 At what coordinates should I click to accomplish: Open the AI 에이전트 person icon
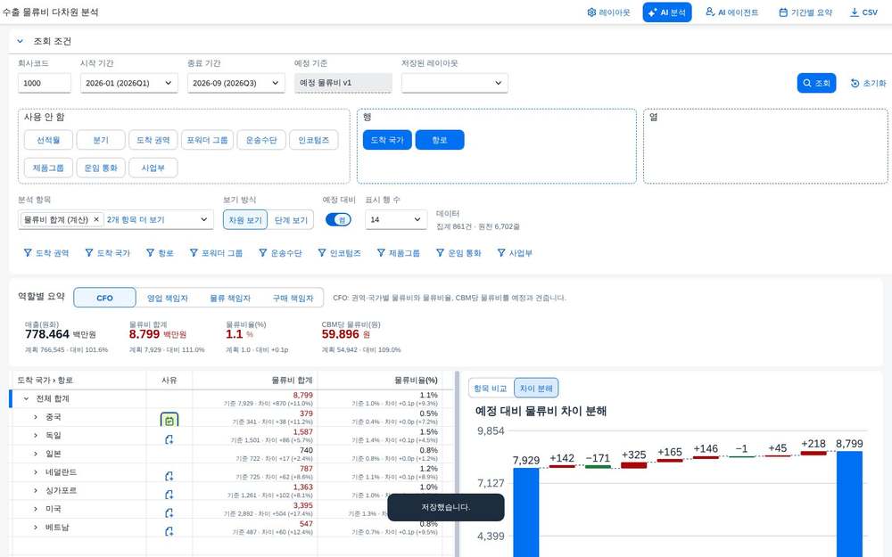[710, 12]
